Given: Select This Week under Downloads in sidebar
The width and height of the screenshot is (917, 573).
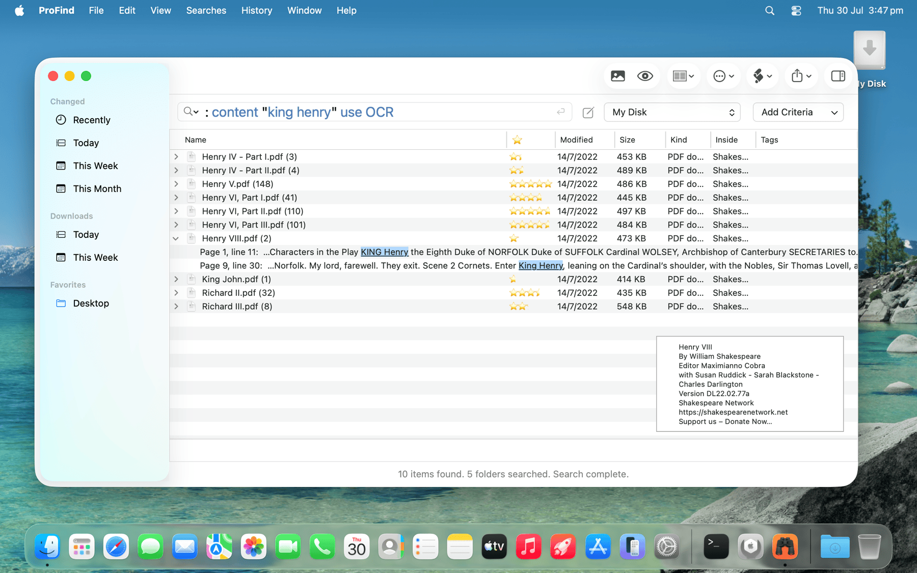Looking at the screenshot, I should click(x=95, y=257).
